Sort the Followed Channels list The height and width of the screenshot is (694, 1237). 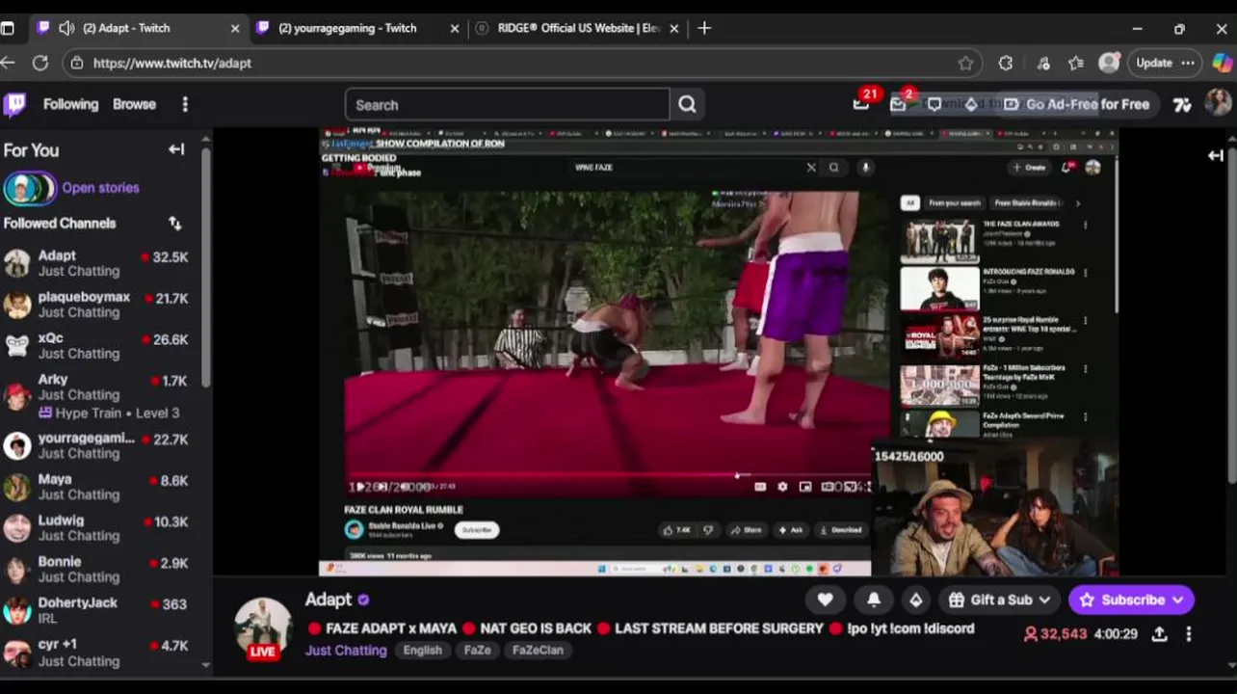174,223
